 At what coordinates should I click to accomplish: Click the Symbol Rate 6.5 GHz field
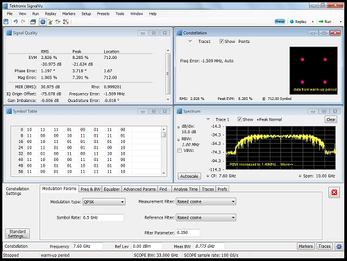(x=103, y=218)
